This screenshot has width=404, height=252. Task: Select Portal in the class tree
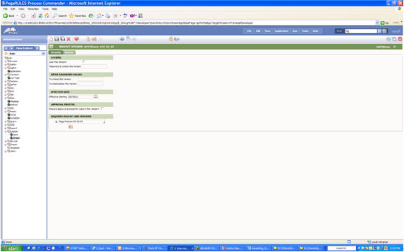[13, 114]
